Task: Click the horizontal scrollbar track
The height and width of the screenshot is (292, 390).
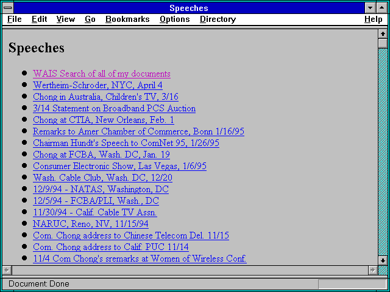Action: click(190, 270)
